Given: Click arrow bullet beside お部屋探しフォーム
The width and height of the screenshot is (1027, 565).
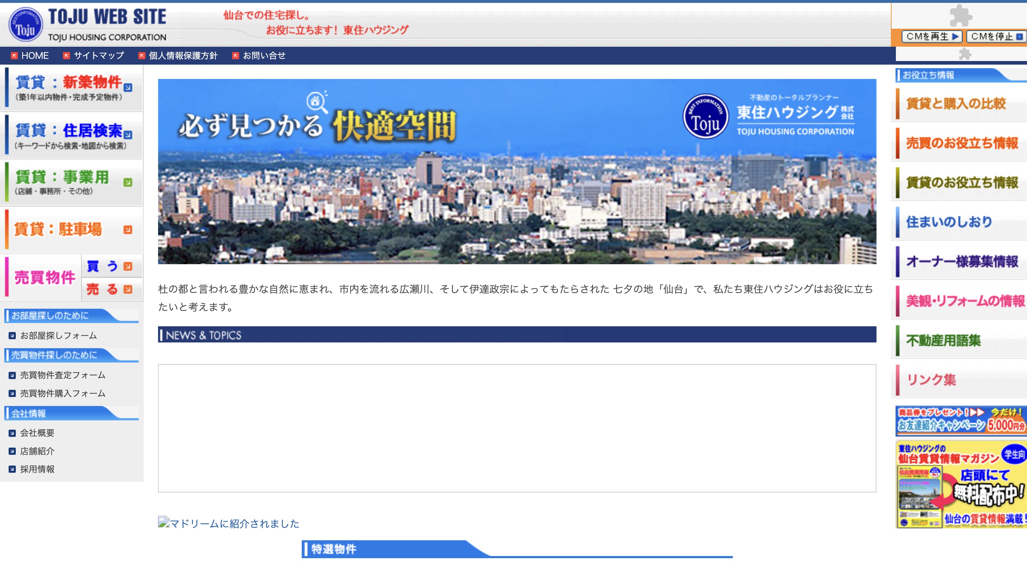Looking at the screenshot, I should [12, 336].
